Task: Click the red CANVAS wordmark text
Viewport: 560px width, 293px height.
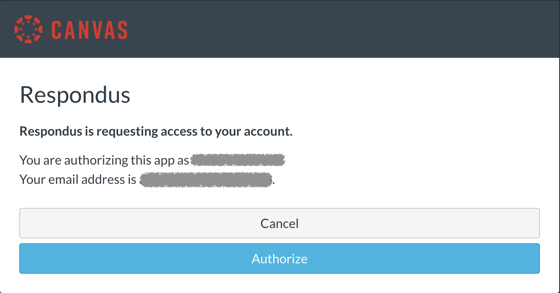Action: point(89,30)
